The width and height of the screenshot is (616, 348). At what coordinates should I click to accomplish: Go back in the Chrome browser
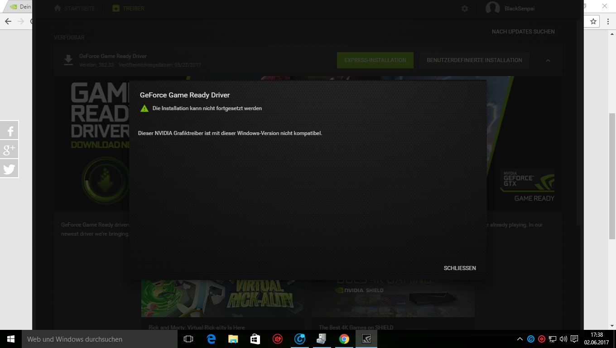(x=8, y=21)
